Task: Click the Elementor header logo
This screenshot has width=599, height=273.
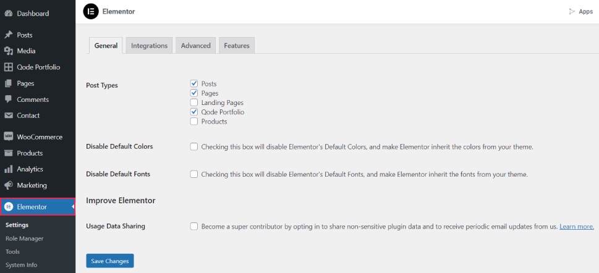Action: [91, 12]
